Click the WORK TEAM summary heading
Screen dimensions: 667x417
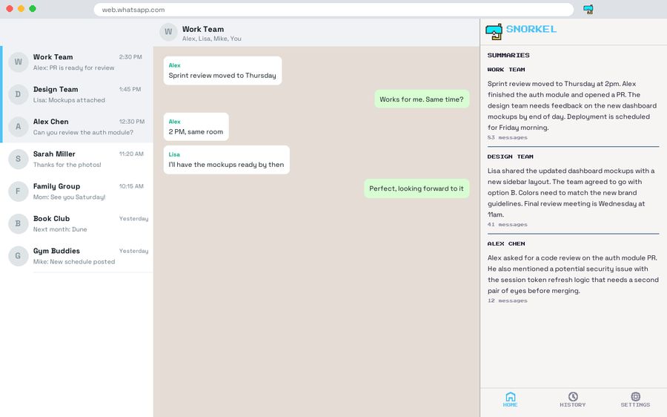pos(506,70)
